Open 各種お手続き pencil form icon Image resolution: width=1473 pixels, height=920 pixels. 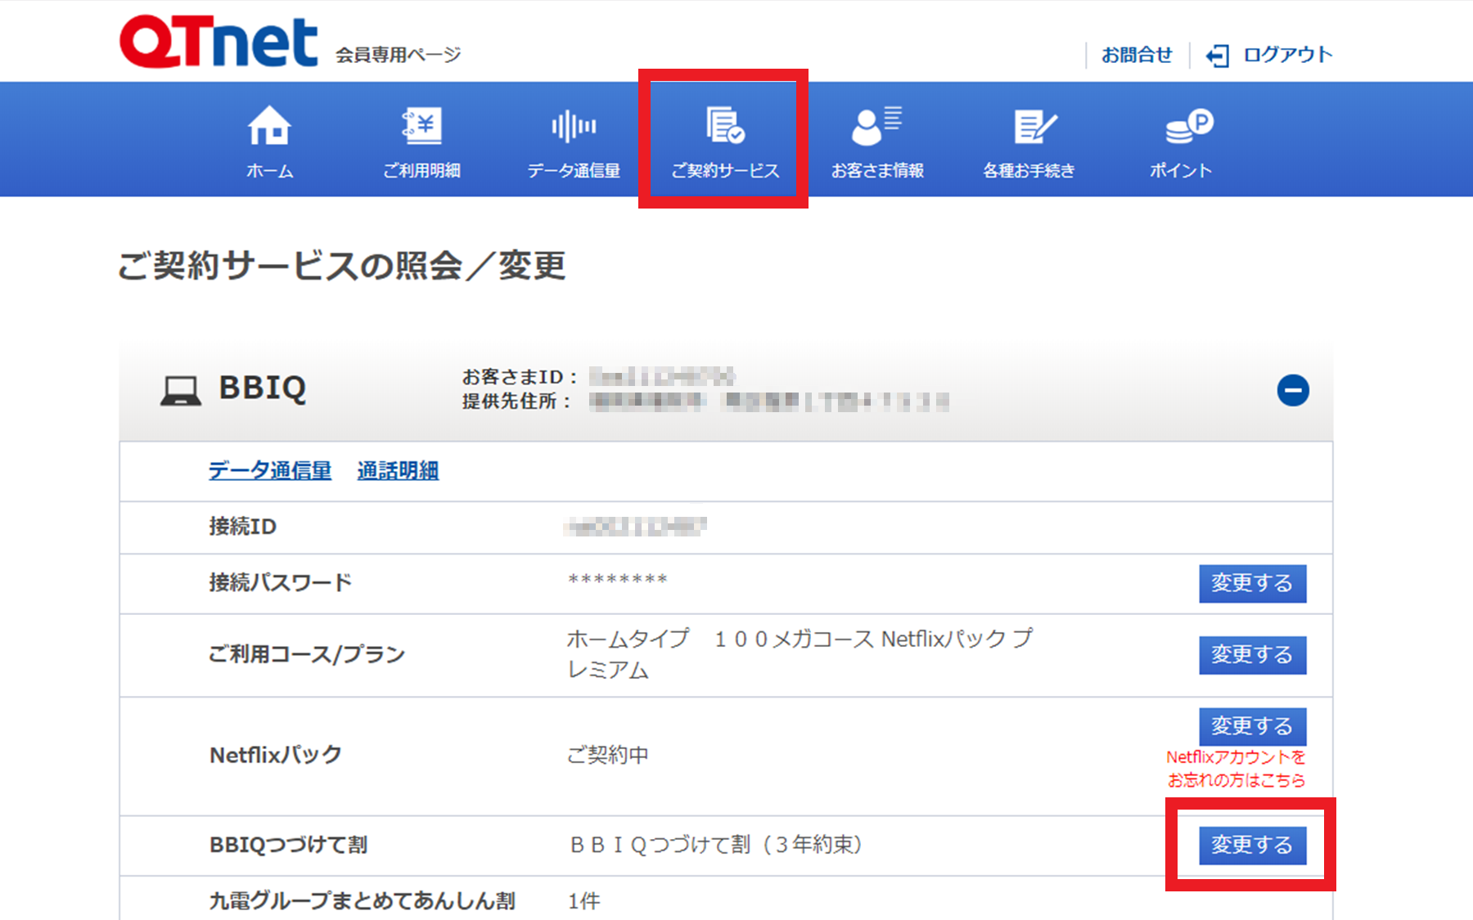point(1035,127)
